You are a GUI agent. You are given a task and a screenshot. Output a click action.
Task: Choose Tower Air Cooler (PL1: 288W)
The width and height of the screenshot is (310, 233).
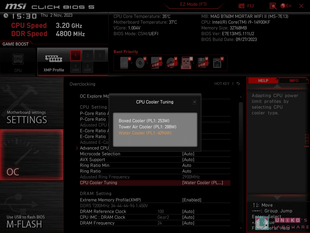(x=147, y=127)
